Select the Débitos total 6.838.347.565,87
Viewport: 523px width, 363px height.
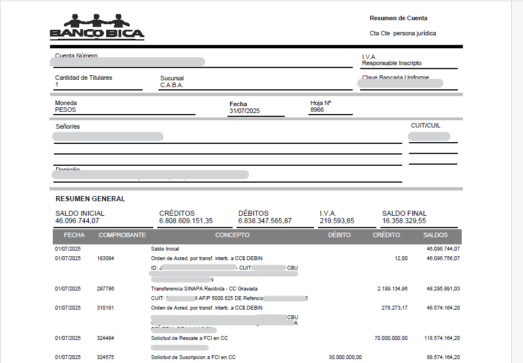pos(265,221)
